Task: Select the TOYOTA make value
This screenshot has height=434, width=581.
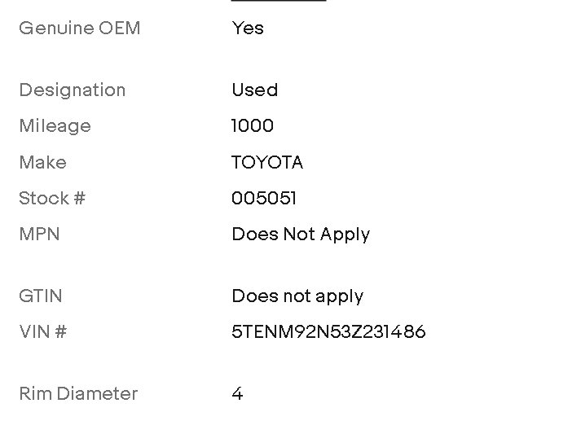Action: [x=267, y=162]
